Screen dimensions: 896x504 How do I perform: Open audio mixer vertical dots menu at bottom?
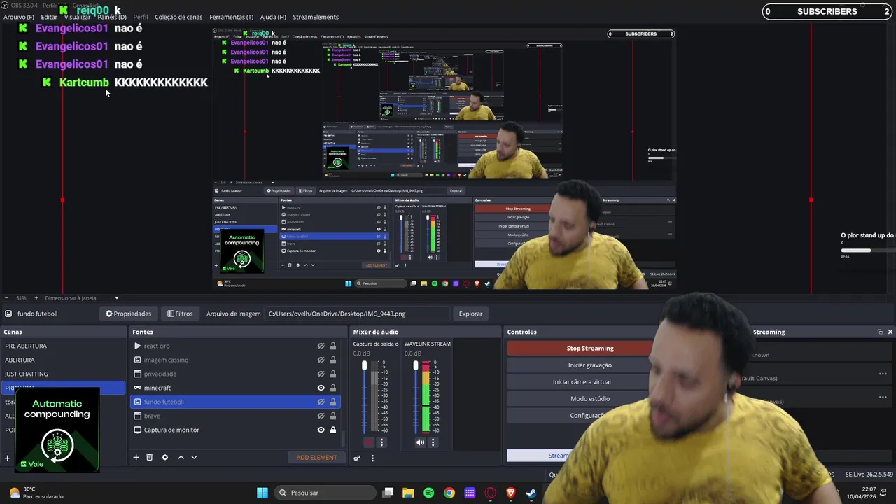click(372, 458)
